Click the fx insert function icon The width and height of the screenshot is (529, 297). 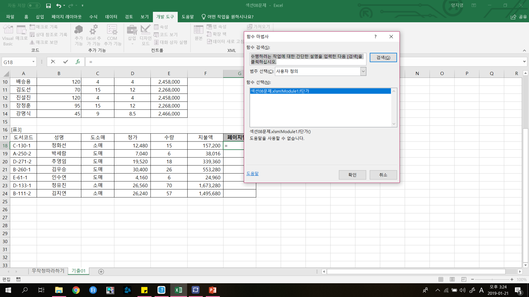point(78,62)
